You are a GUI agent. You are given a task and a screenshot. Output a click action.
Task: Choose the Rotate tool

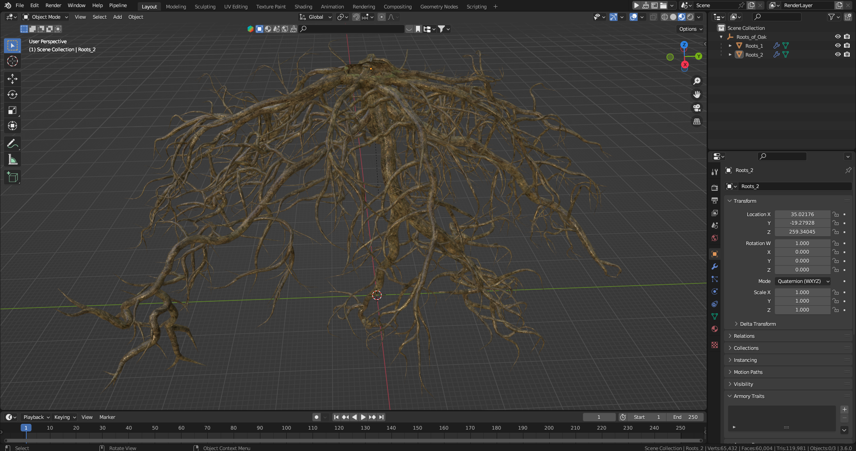[12, 94]
